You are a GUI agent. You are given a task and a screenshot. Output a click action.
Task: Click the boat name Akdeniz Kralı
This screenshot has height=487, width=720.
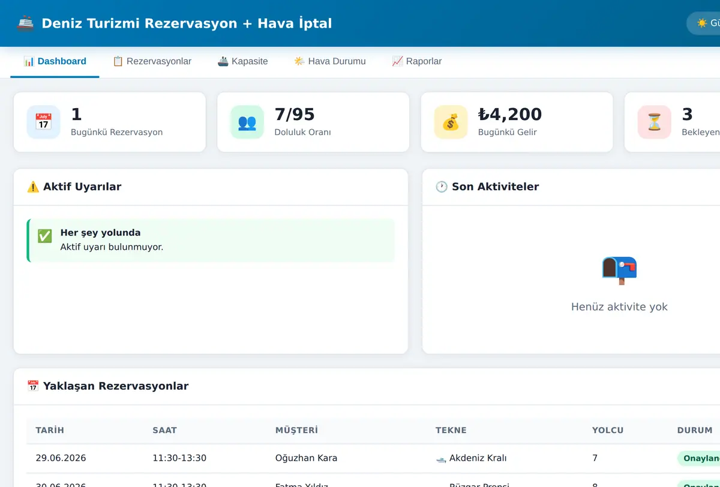pos(478,458)
